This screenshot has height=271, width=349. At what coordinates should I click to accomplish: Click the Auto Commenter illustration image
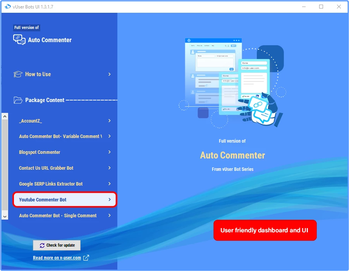click(x=232, y=83)
